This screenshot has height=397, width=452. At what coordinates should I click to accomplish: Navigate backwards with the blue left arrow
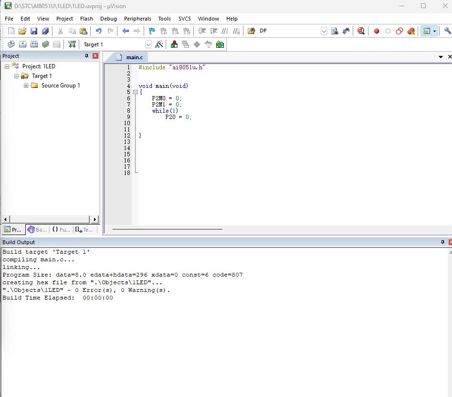[x=126, y=31]
